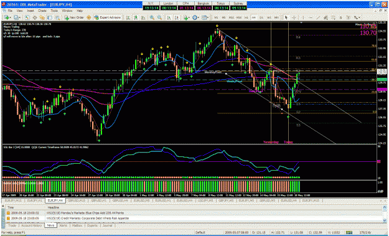Switch to the GBPUSD,H4 chart tab
Viewport: 389px width, 236px height.
click(120, 201)
